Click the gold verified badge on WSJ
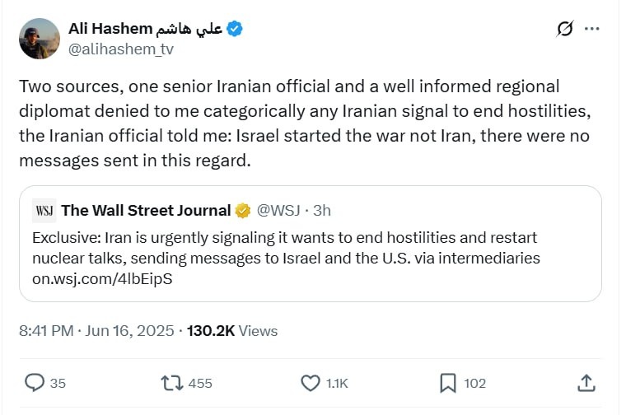 [x=243, y=211]
